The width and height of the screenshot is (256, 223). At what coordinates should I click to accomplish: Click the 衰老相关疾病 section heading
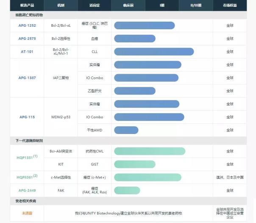[25, 201]
